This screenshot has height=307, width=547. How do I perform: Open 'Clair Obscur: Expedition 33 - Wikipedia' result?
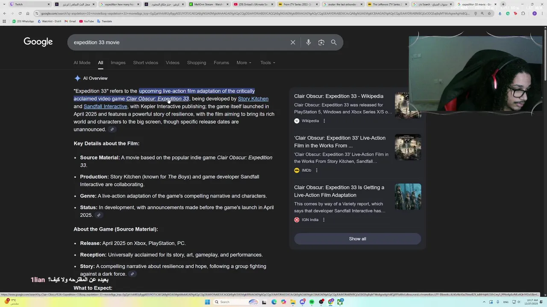338,96
